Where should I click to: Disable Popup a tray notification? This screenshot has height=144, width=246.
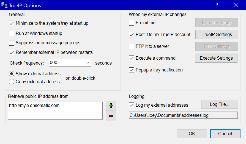point(132,70)
